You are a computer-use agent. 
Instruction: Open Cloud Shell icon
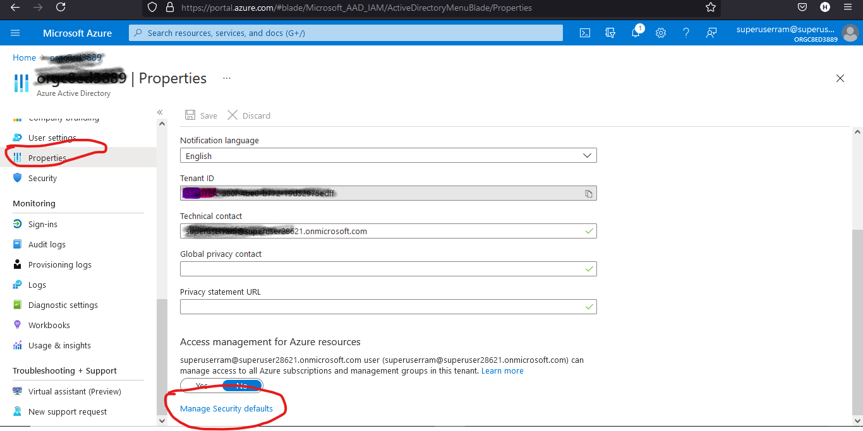click(585, 33)
